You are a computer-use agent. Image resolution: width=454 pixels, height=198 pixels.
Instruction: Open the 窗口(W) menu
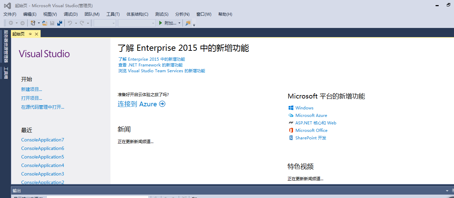tap(204, 14)
